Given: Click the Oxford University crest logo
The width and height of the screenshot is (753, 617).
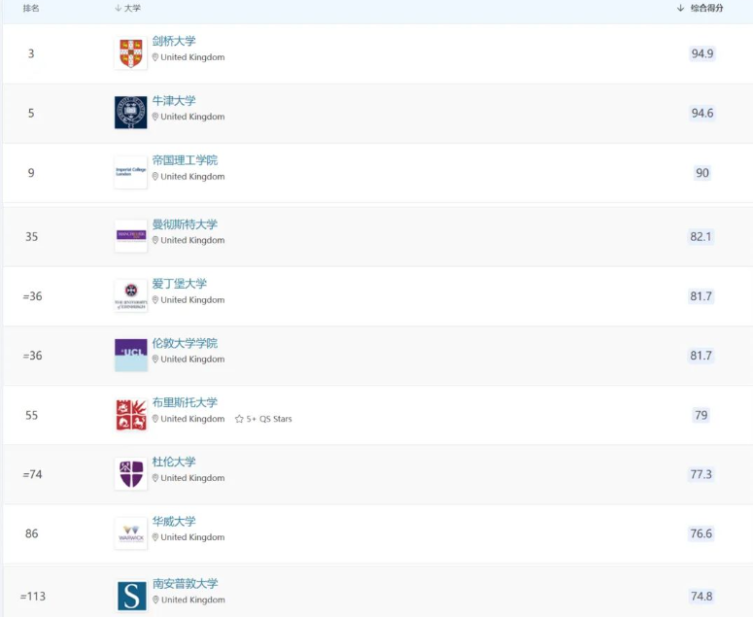Looking at the screenshot, I should [x=130, y=113].
